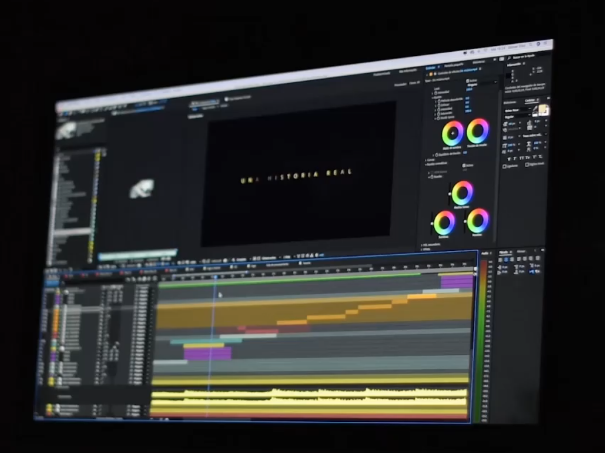This screenshot has height=453, width=605.
Task: Toggle All Caps text style
Action: click(522, 158)
